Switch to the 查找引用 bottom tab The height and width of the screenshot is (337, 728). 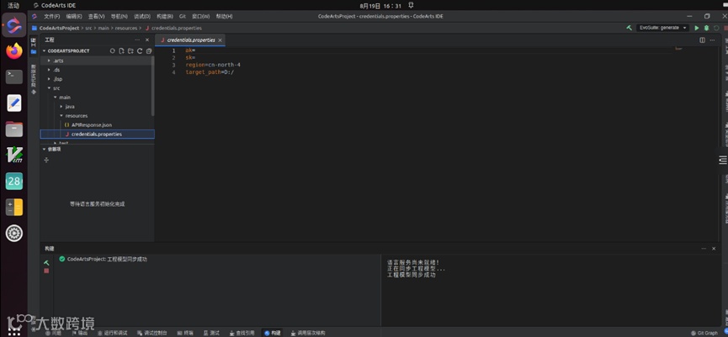242,333
